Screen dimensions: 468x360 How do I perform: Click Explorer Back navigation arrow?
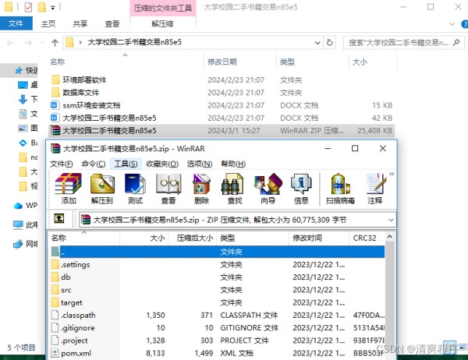click(10, 43)
